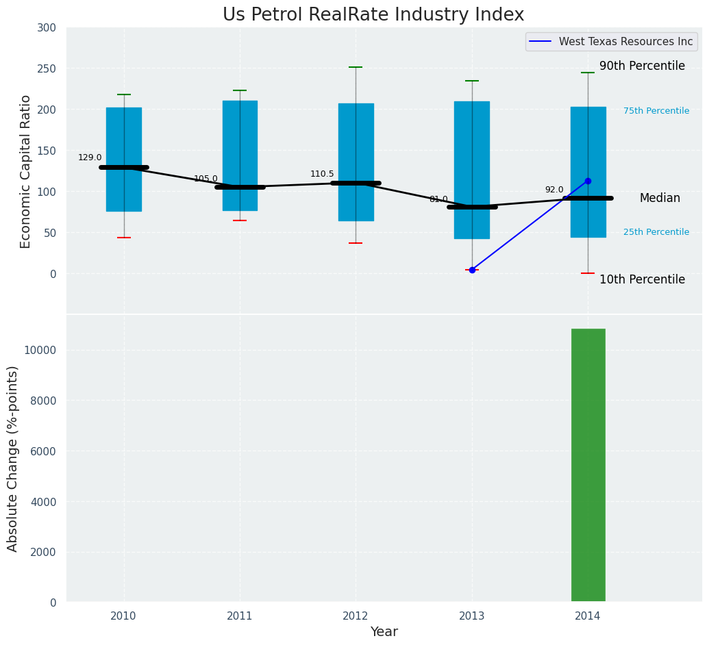This screenshot has width=709, height=645.
Task: Select West Texas blue data point at 2014
Action: (588, 181)
